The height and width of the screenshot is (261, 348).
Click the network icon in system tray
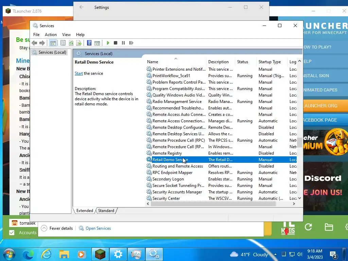click(292, 254)
